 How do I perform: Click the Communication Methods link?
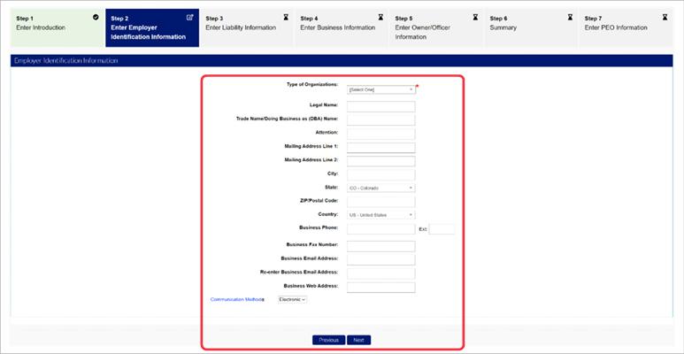pos(236,300)
